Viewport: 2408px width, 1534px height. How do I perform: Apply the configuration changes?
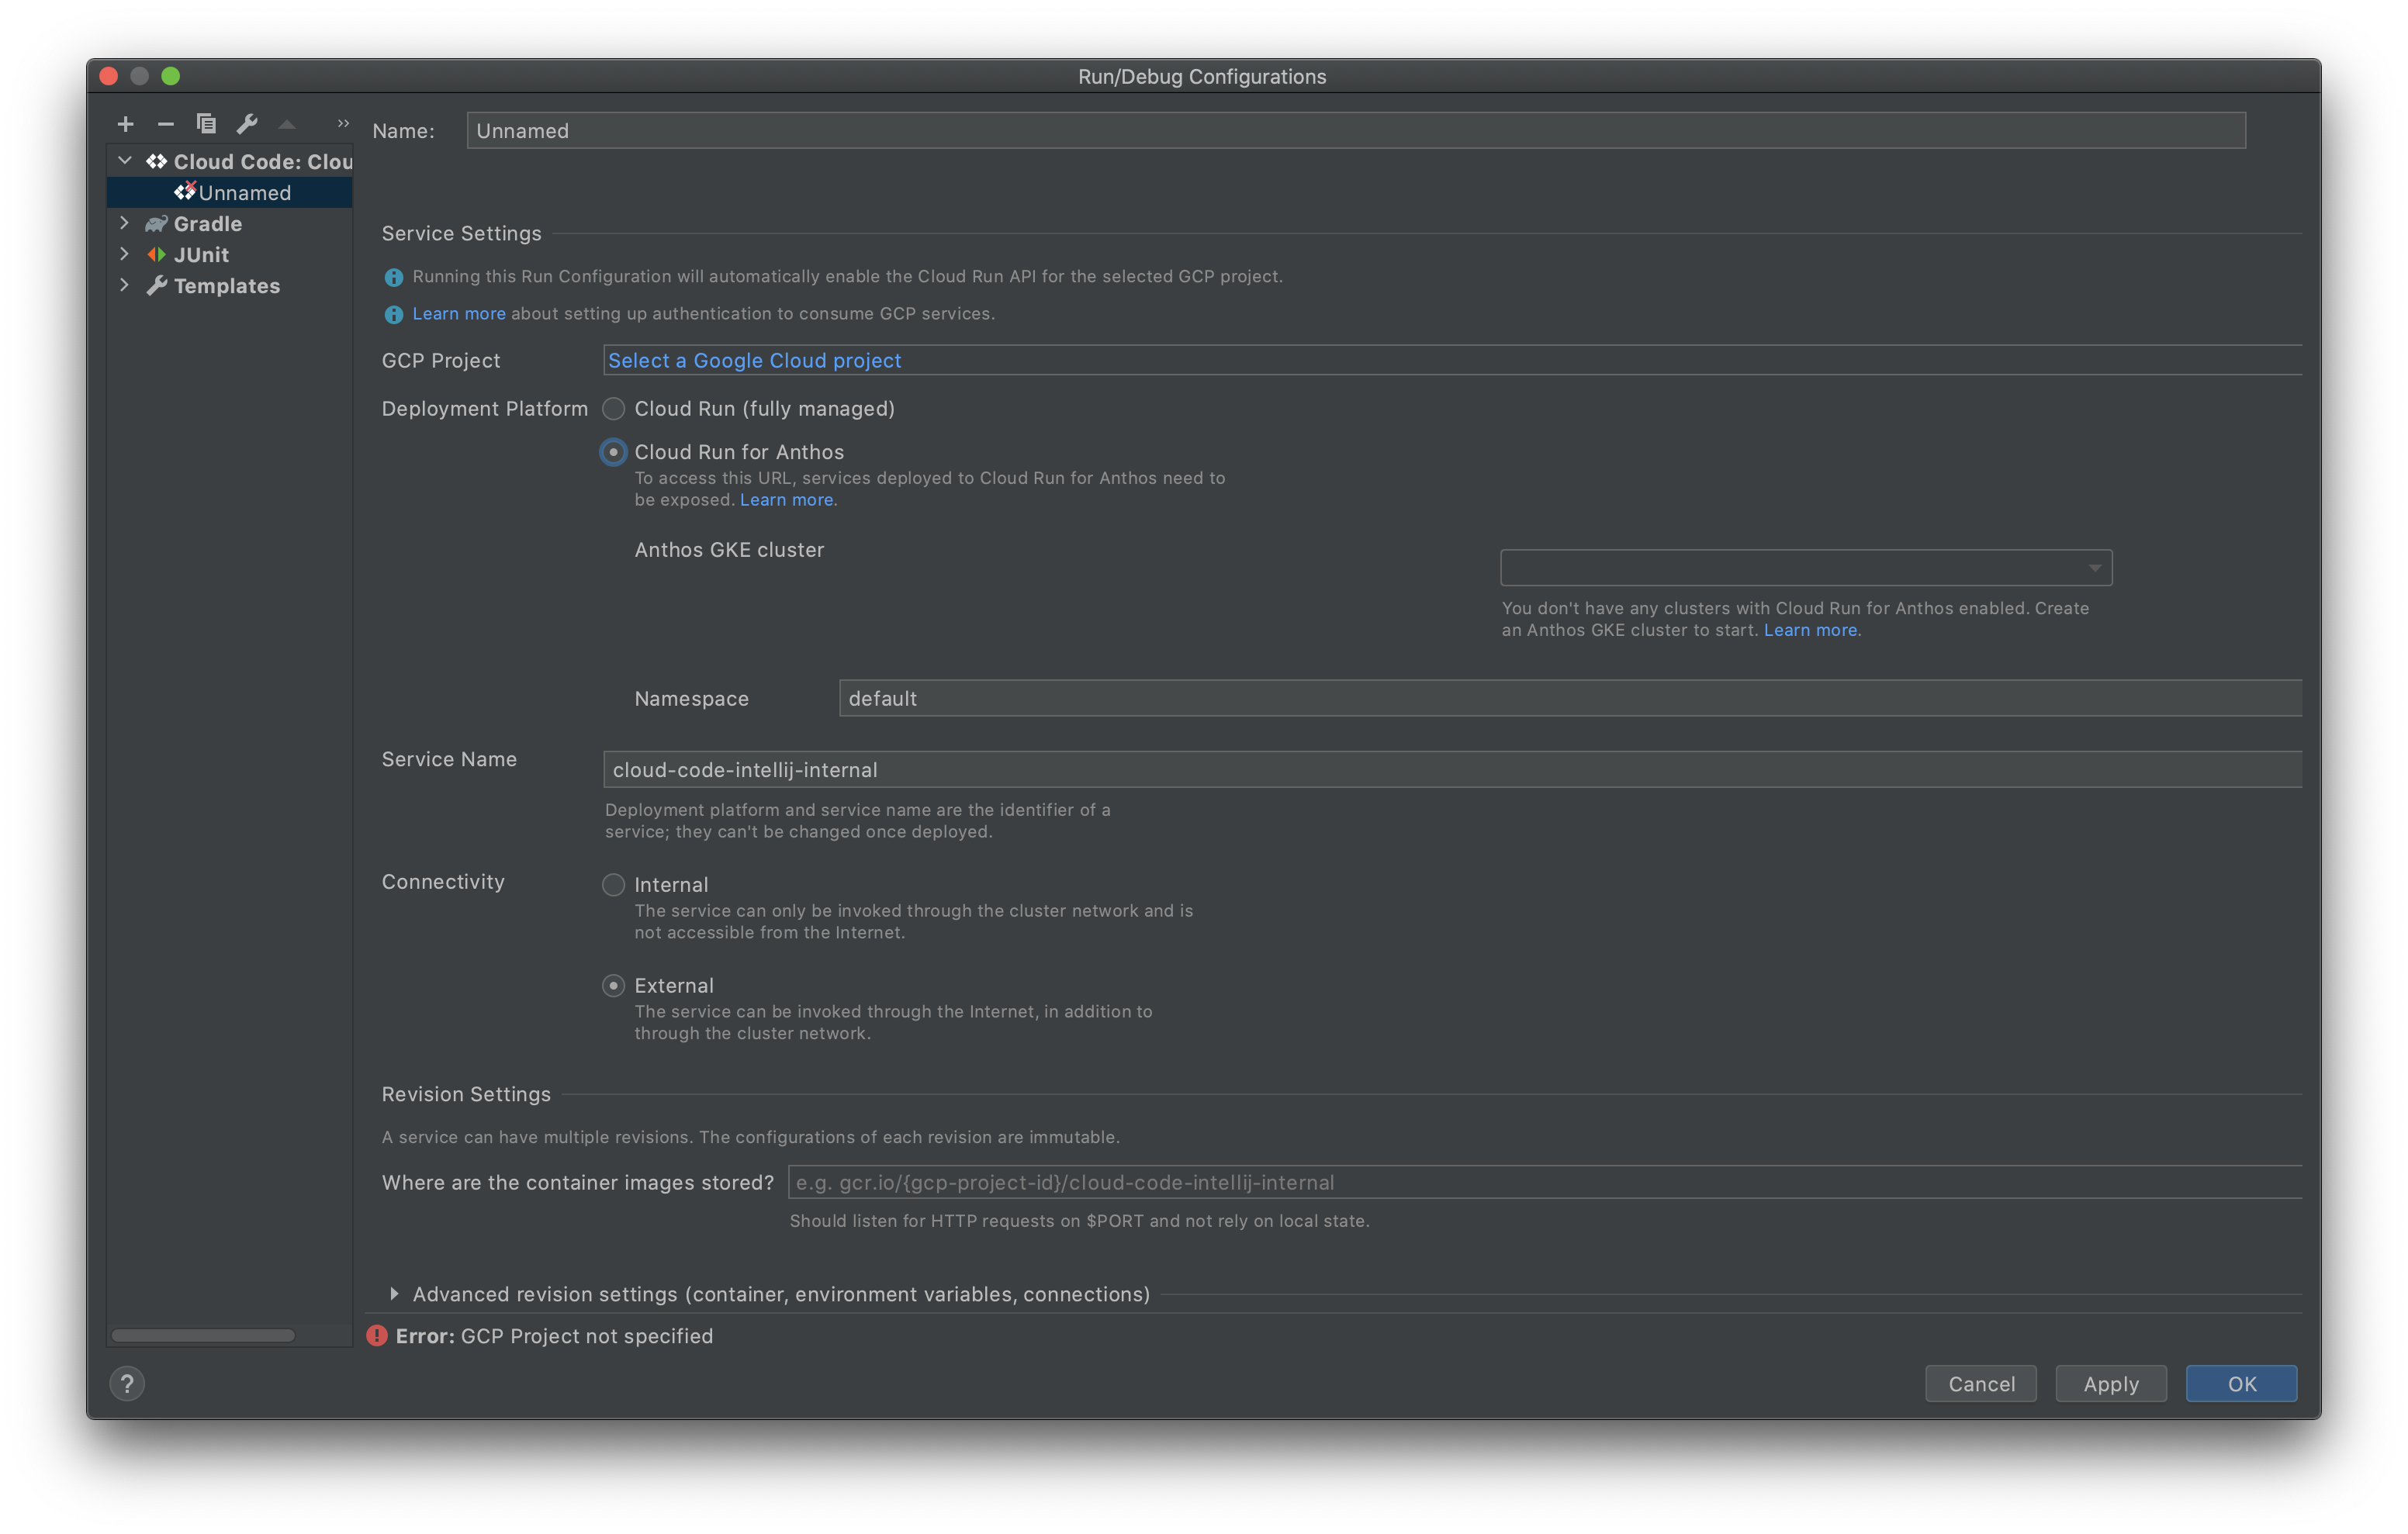[x=2110, y=1383]
